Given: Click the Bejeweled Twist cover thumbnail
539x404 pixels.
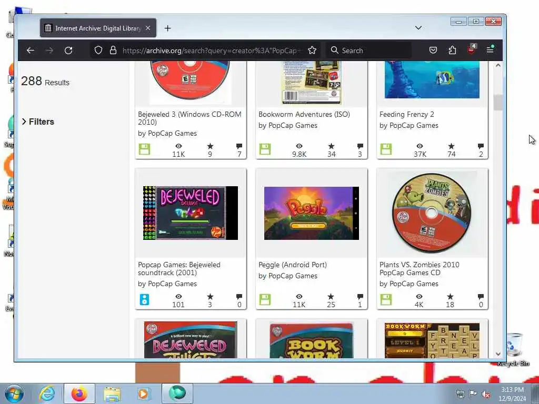Looking at the screenshot, I should [191, 340].
